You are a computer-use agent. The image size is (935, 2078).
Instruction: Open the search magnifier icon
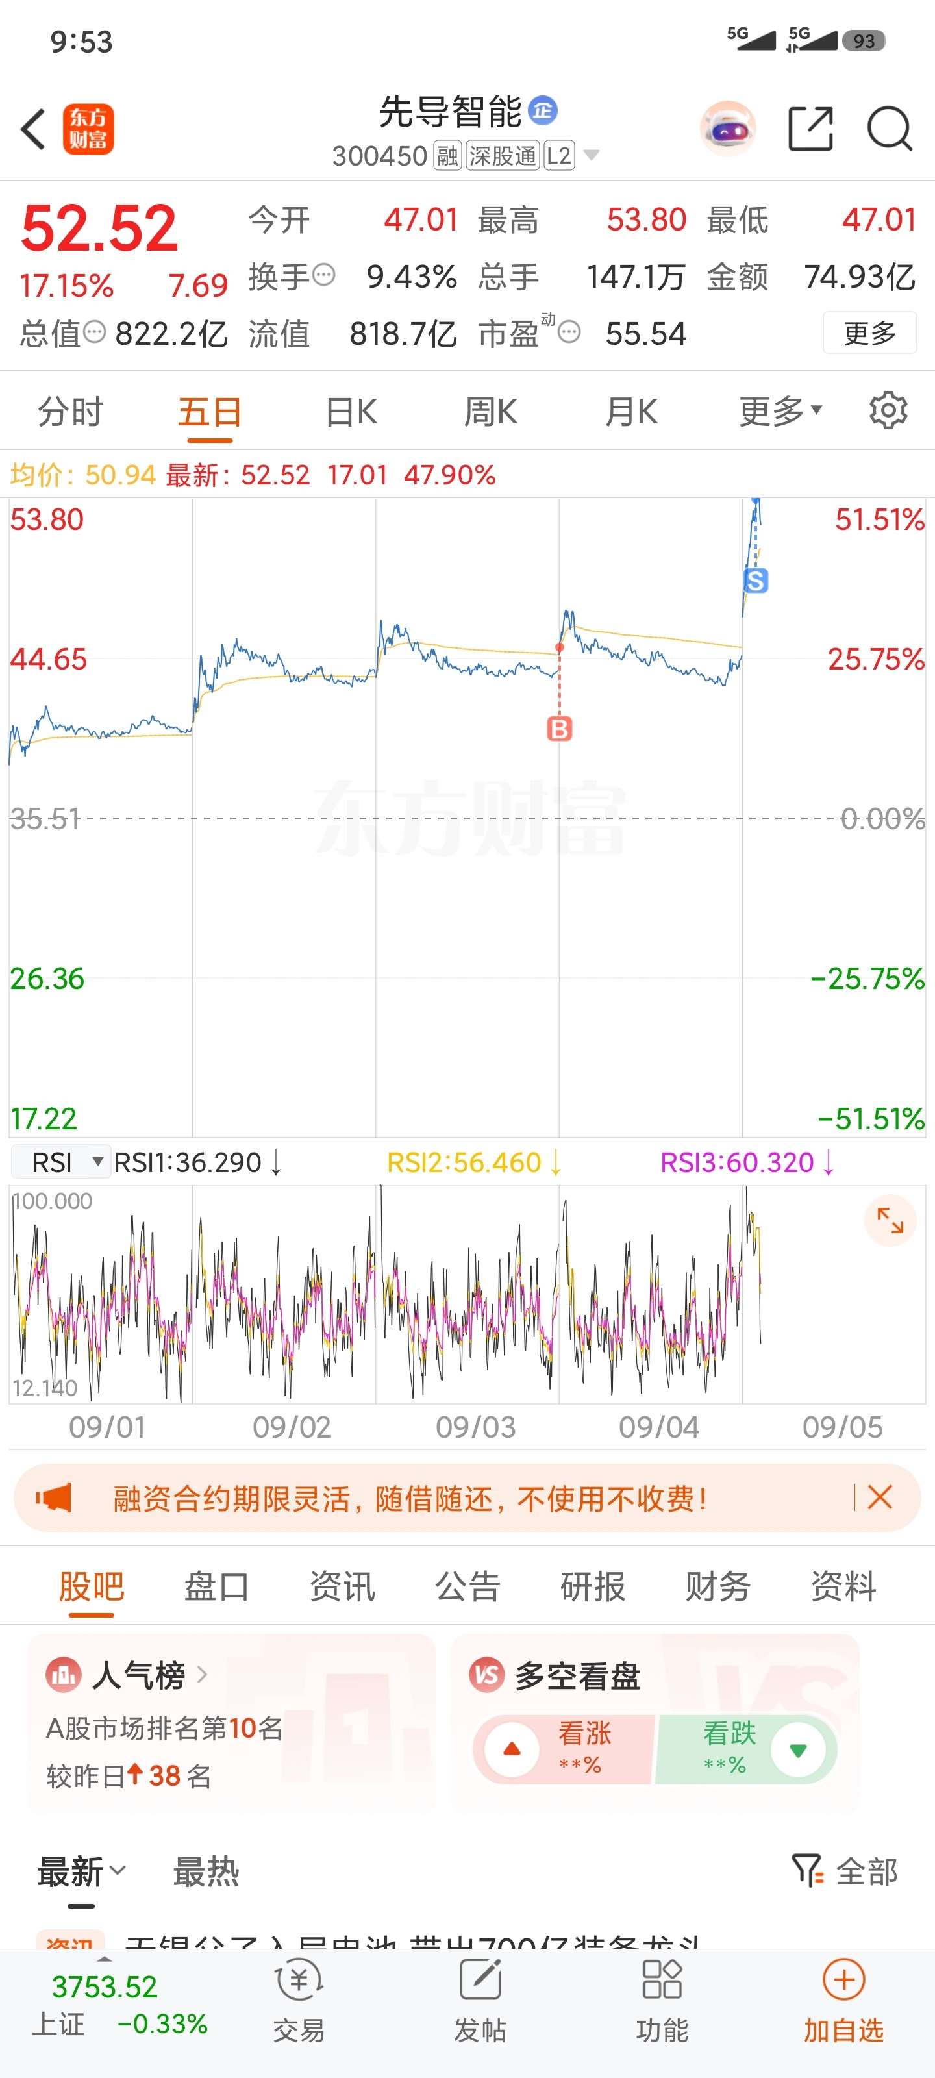pos(889,129)
